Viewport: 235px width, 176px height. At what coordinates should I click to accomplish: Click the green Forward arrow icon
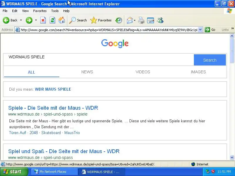[x=29, y=20]
